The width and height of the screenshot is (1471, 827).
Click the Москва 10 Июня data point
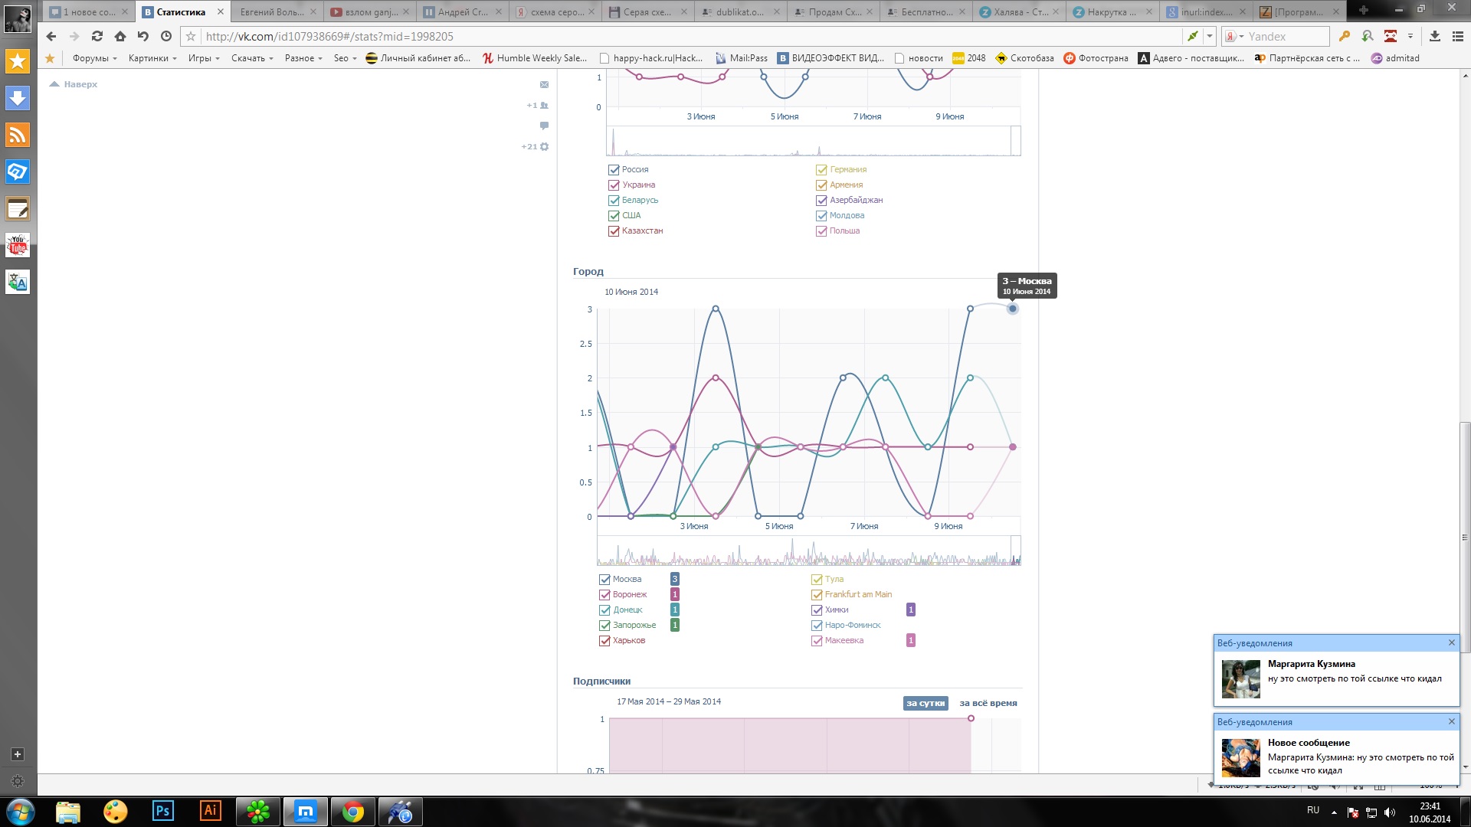click(1012, 309)
